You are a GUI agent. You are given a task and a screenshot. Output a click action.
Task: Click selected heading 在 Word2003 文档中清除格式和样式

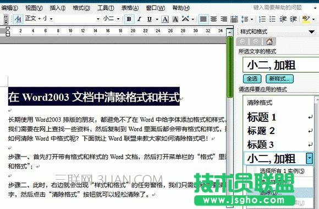94,97
